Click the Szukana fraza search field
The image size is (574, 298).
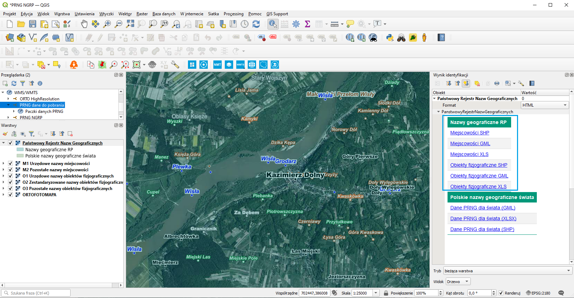pyautogui.click(x=36, y=293)
